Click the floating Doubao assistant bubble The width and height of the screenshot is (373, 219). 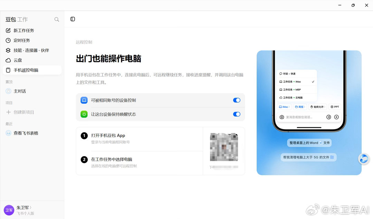click(x=364, y=159)
